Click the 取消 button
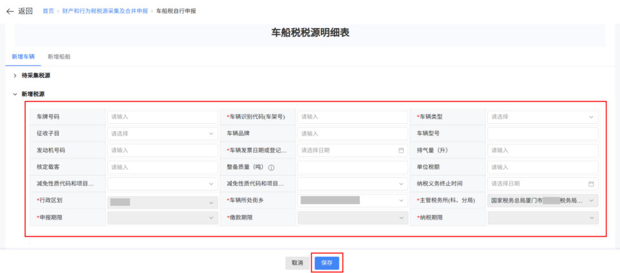Screen dimensions: 620x273 coord(297,263)
